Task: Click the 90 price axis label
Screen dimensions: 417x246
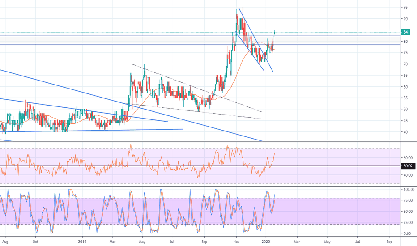Action: [x=405, y=19]
